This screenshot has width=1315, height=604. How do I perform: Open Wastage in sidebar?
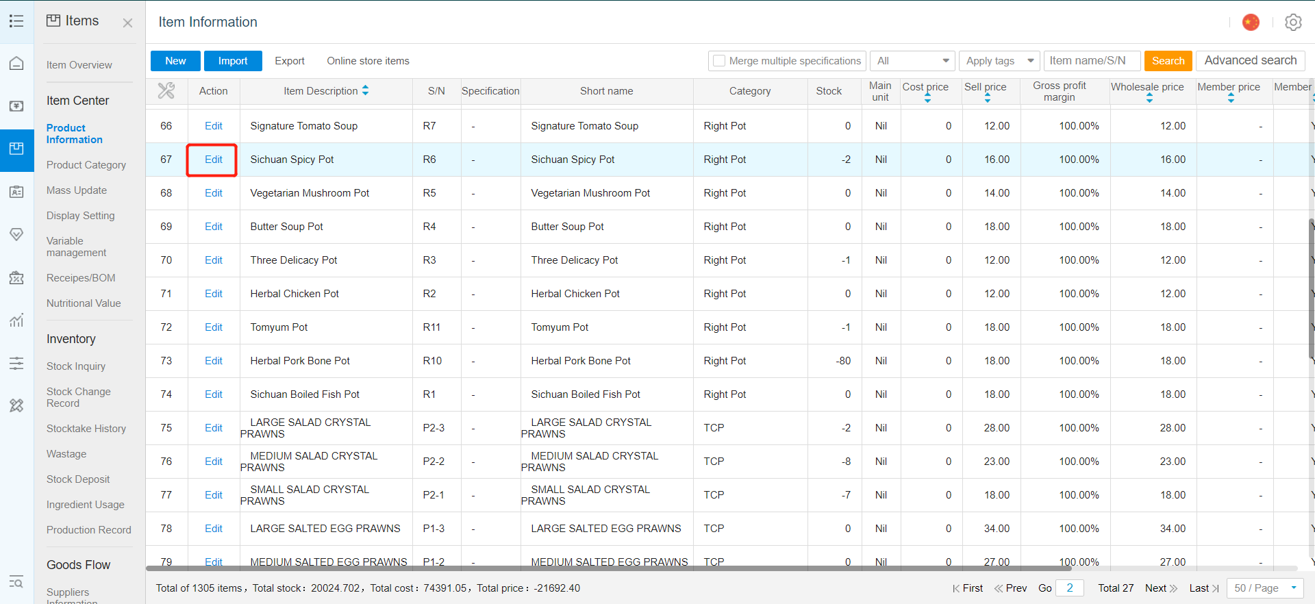click(66, 454)
